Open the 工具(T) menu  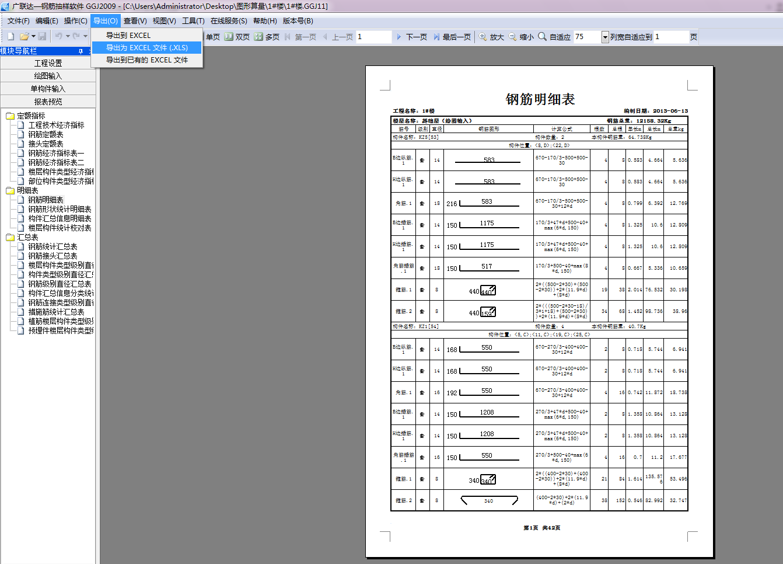click(x=193, y=21)
